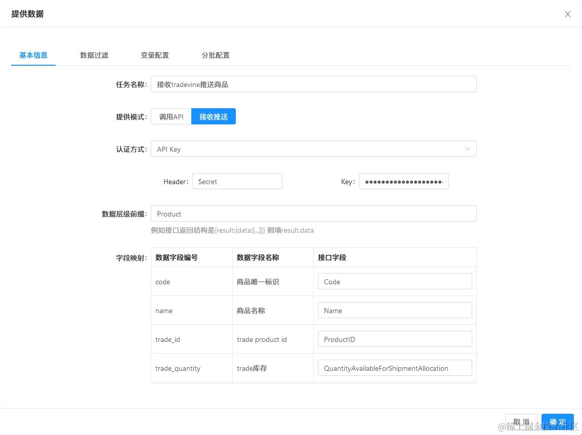Screen dimensions: 582x435
Task: Click the '商品名称' cell
Action: pos(273,311)
